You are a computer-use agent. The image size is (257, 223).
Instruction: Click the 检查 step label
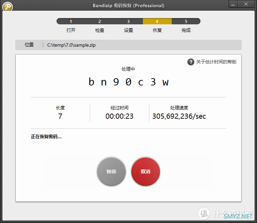(x=100, y=30)
